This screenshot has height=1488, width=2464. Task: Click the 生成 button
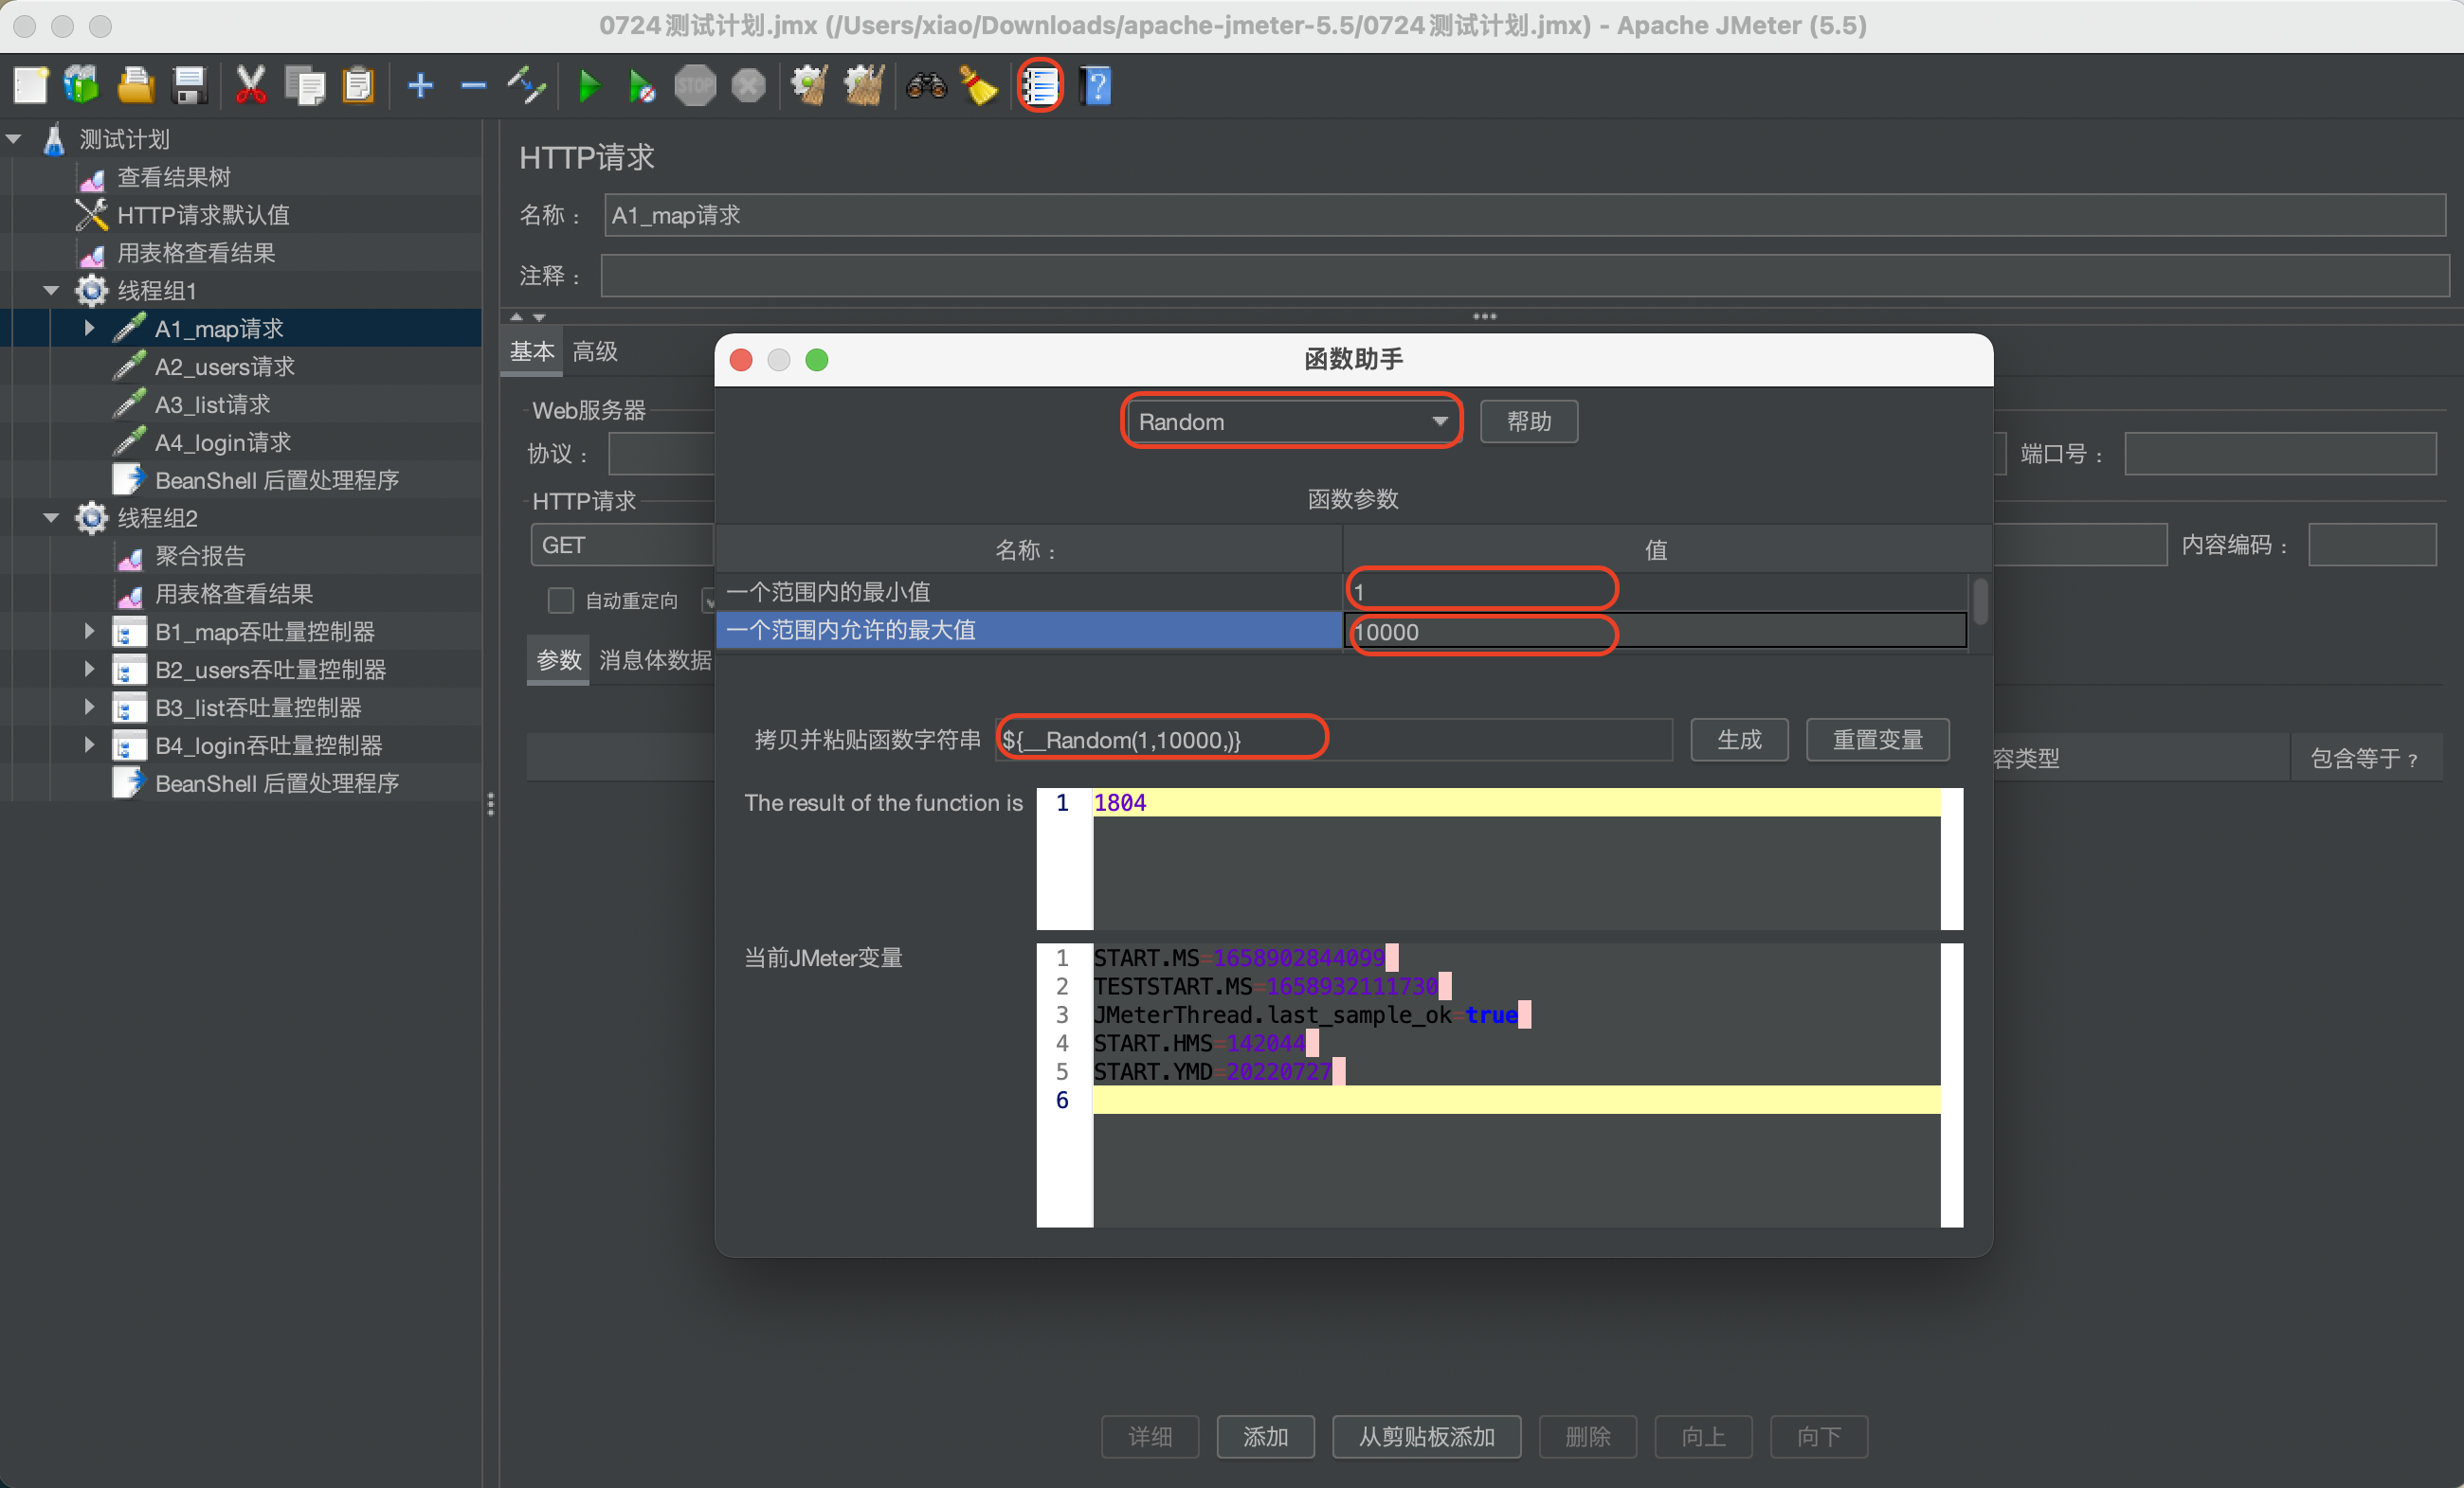(x=1738, y=740)
